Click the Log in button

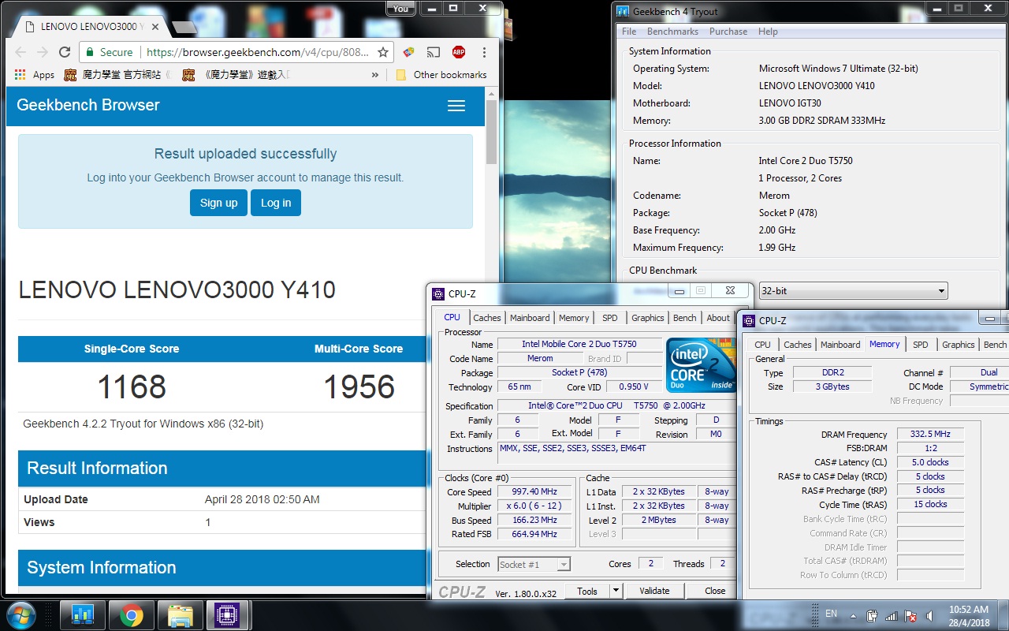[x=276, y=203]
